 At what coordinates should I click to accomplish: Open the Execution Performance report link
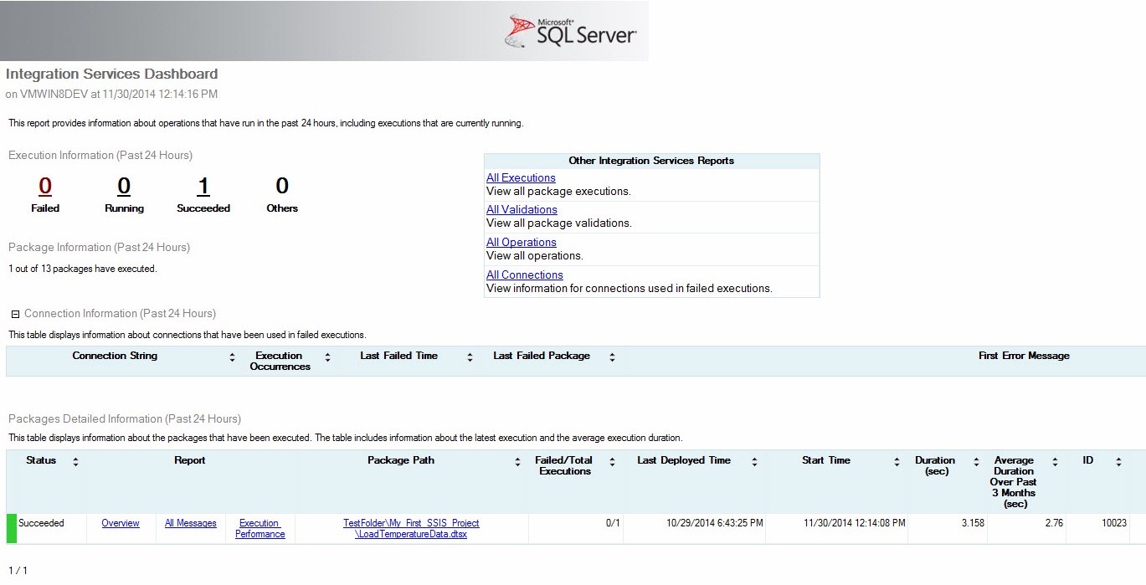coord(260,528)
